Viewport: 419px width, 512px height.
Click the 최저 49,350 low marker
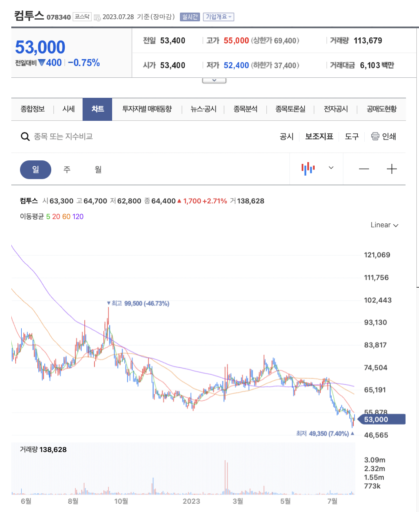point(325,434)
